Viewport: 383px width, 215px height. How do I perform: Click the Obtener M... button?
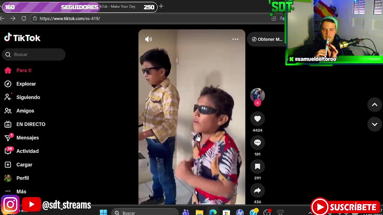(267, 39)
